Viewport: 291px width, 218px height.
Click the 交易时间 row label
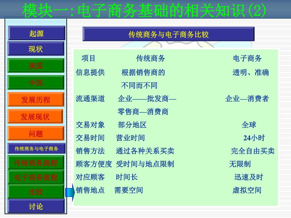[90, 138]
